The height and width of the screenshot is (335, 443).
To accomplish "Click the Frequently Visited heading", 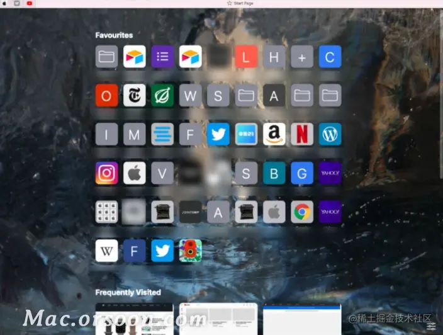I will coord(128,292).
